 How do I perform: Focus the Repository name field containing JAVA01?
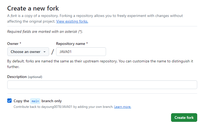click(81, 52)
